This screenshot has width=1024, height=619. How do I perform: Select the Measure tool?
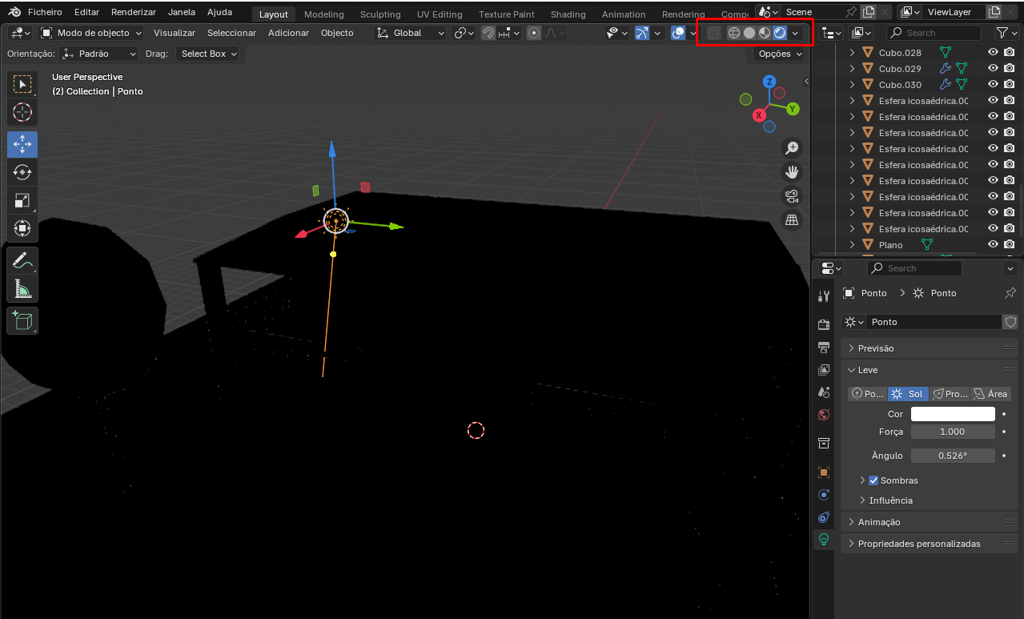pyautogui.click(x=22, y=288)
